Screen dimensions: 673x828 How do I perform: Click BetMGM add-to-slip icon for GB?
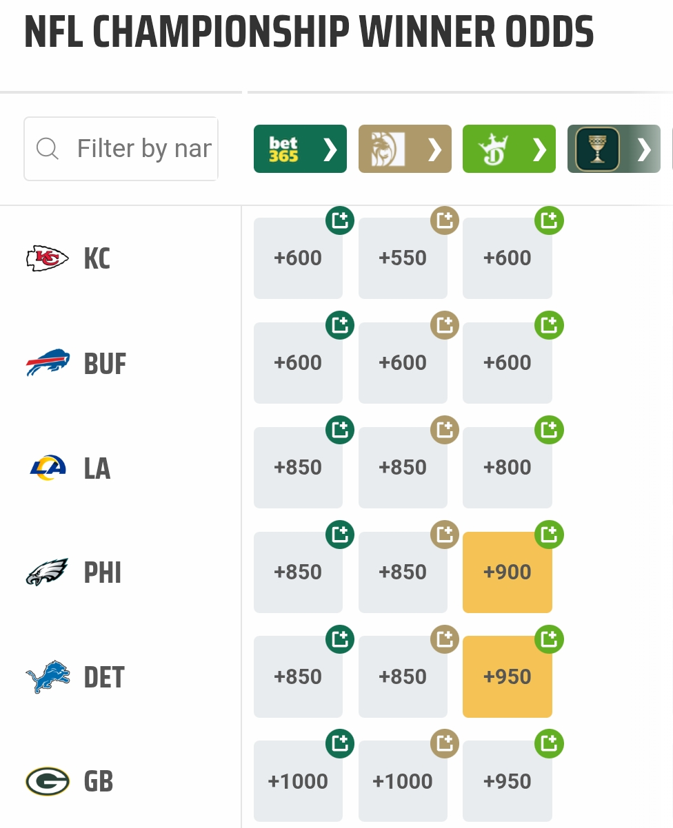445,744
